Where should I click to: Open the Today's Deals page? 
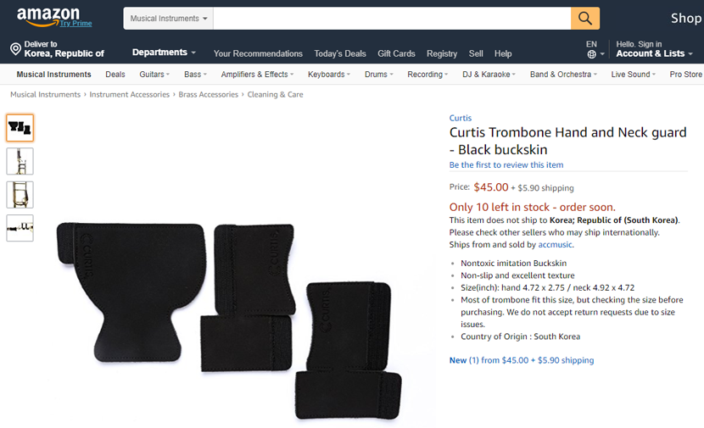click(340, 54)
